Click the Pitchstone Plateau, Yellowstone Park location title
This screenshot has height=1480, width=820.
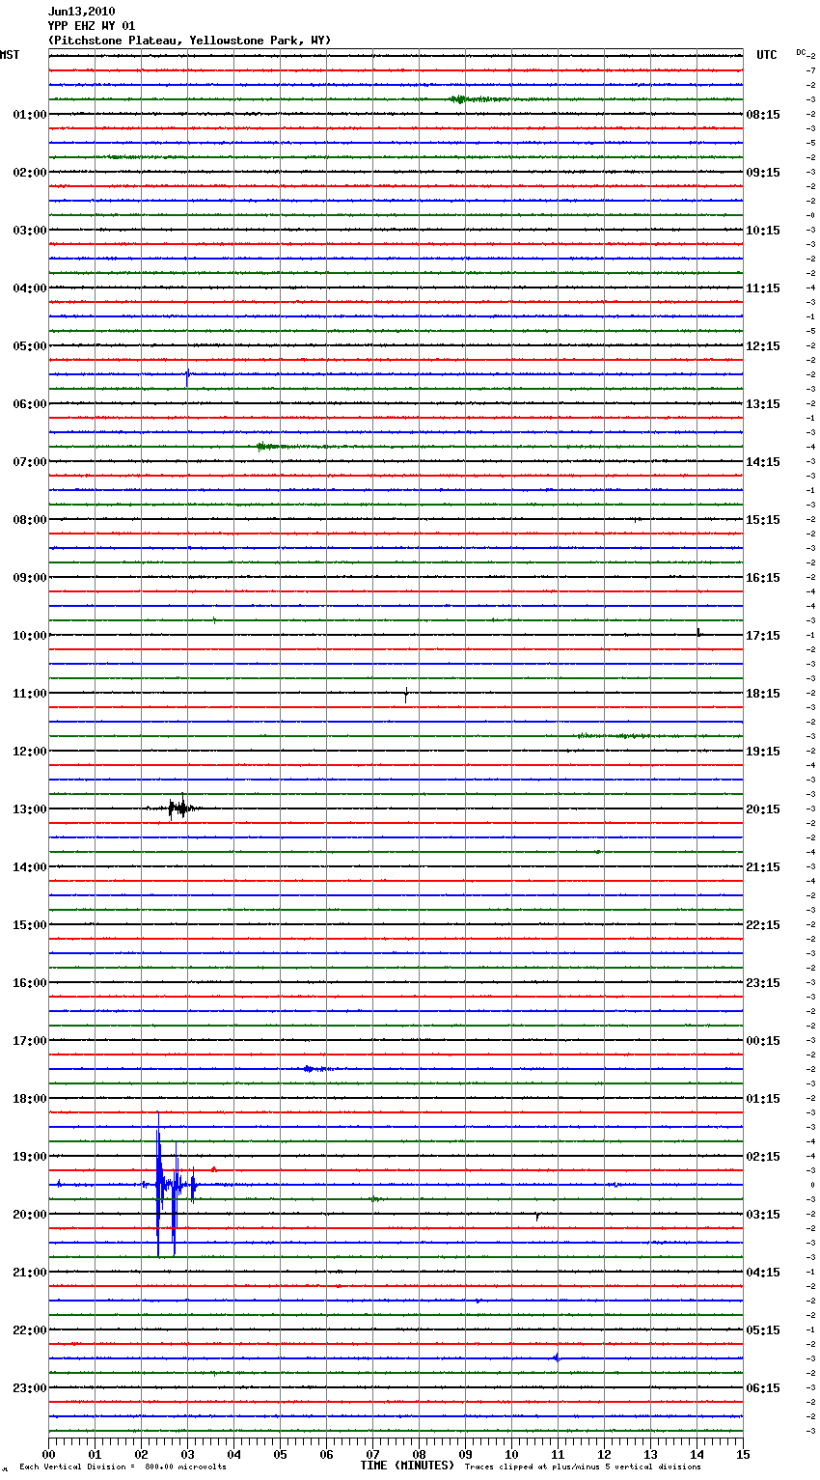pyautogui.click(x=189, y=41)
